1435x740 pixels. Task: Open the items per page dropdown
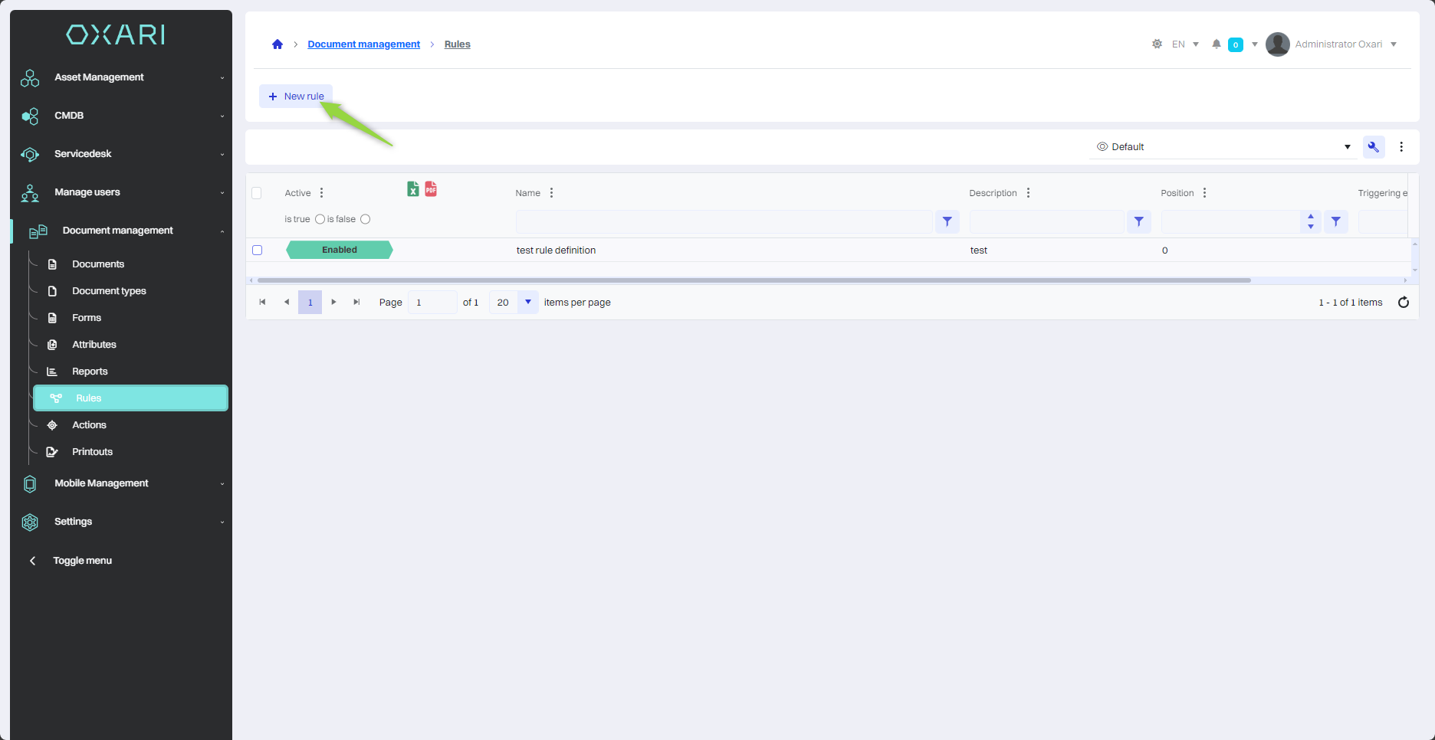pos(527,303)
